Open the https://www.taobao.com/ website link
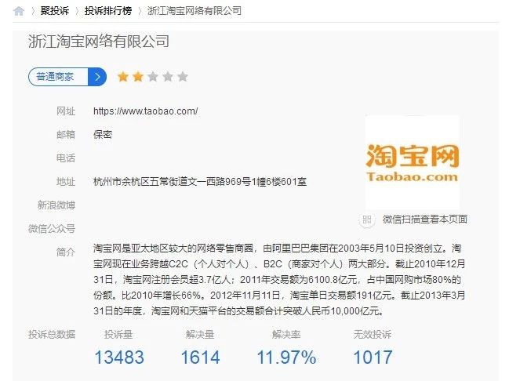This screenshot has width=509, height=381. pyautogui.click(x=145, y=111)
